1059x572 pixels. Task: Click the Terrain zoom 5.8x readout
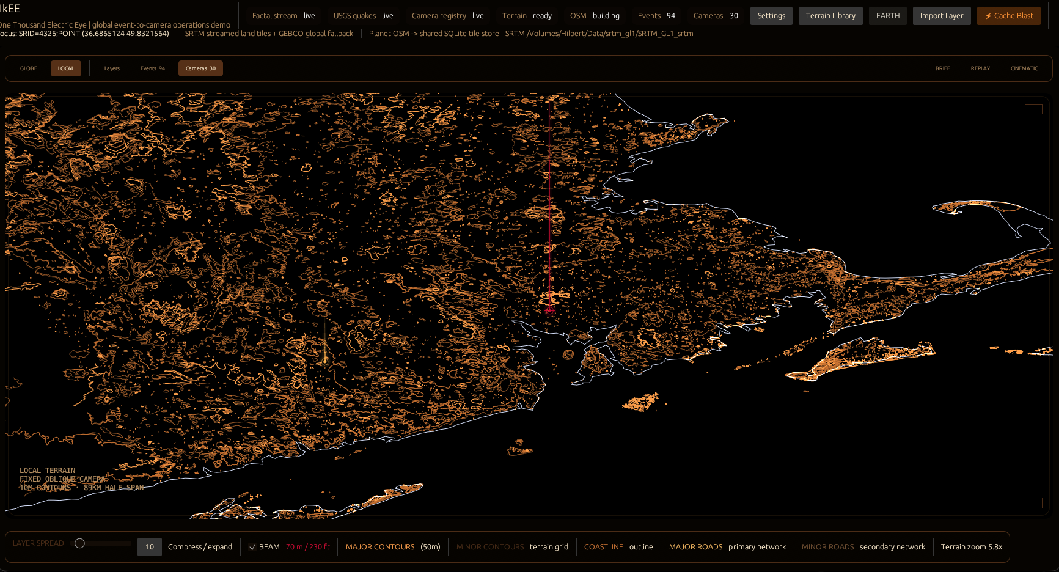click(972, 547)
